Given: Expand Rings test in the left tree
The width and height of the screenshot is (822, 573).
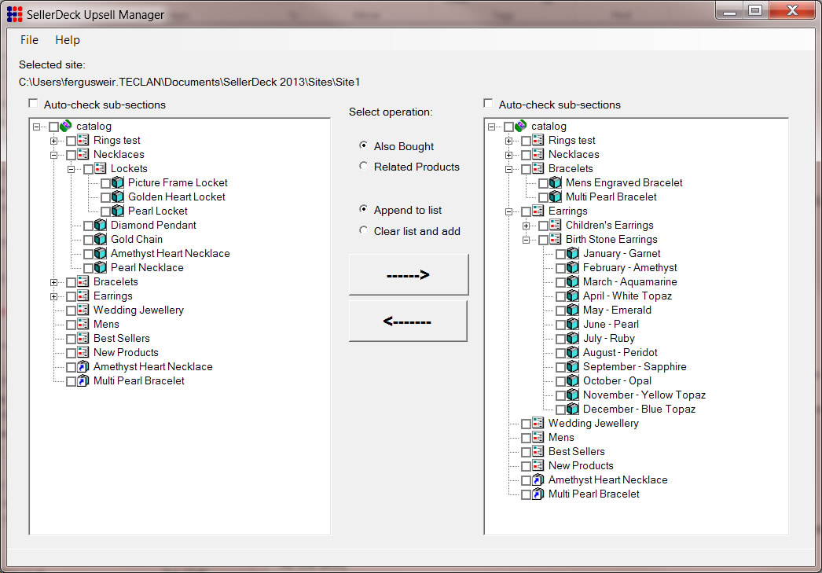Looking at the screenshot, I should pos(54,141).
